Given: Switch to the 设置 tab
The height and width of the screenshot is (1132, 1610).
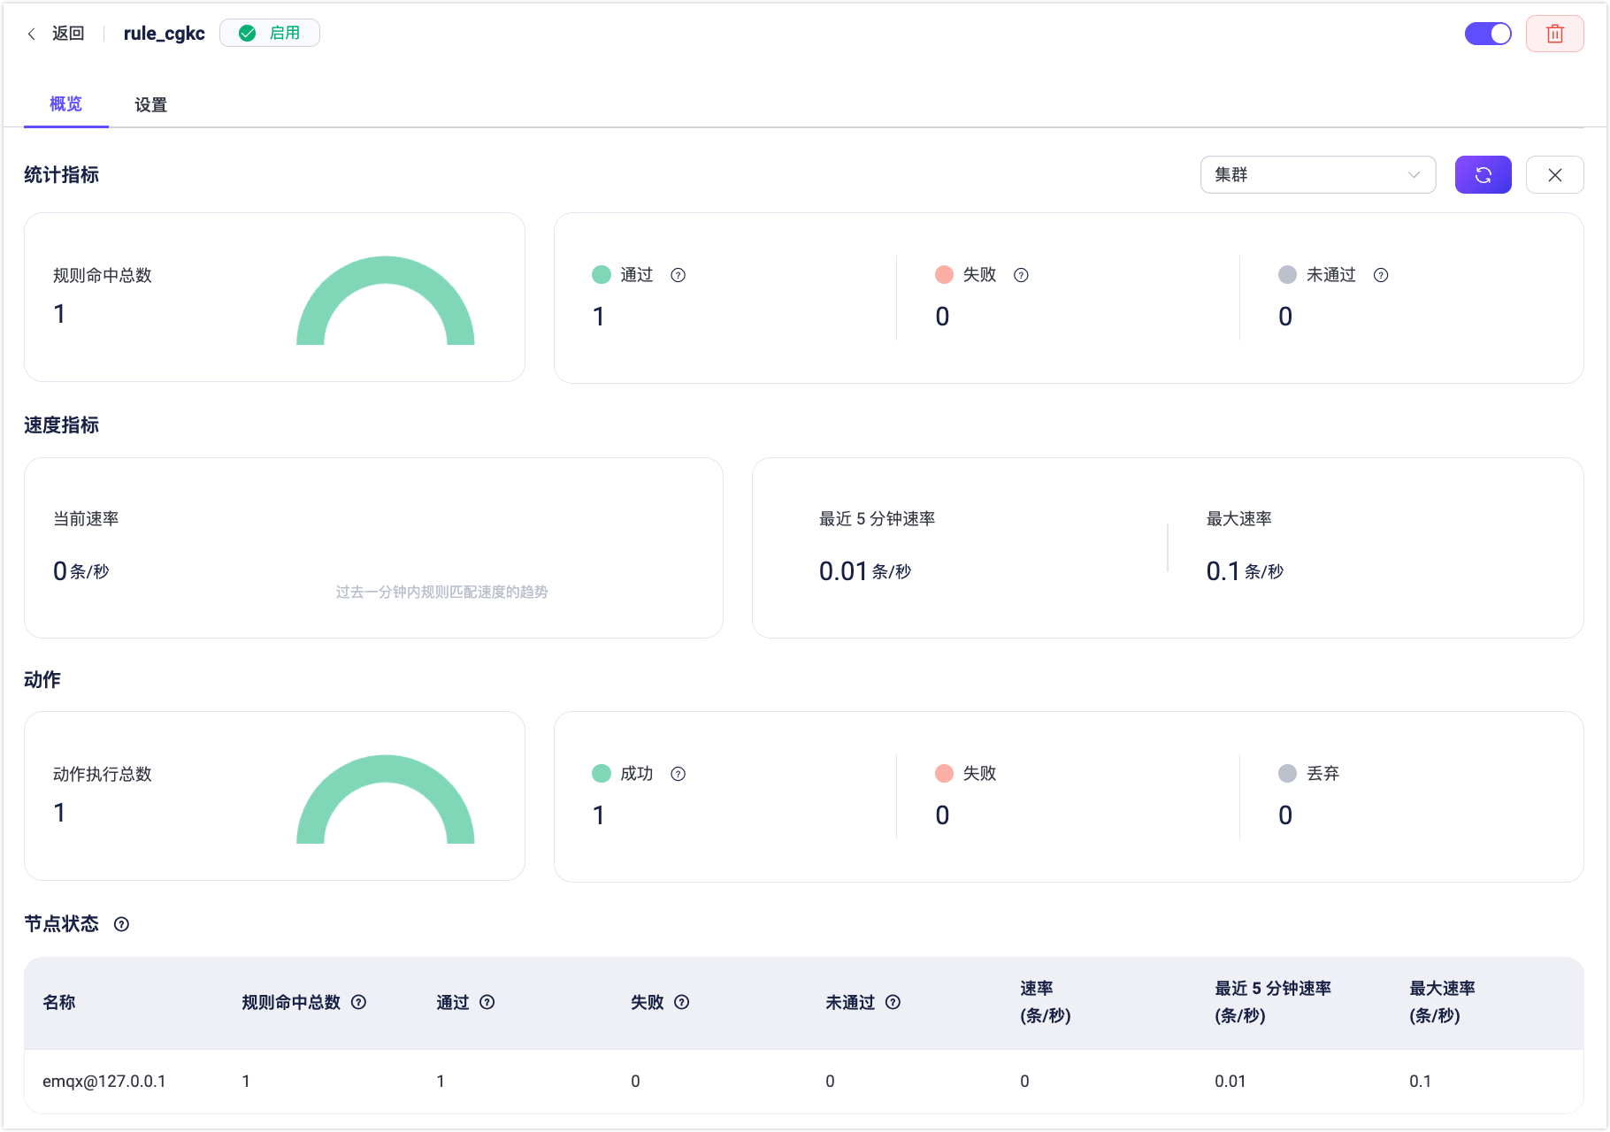Looking at the screenshot, I should click(150, 104).
